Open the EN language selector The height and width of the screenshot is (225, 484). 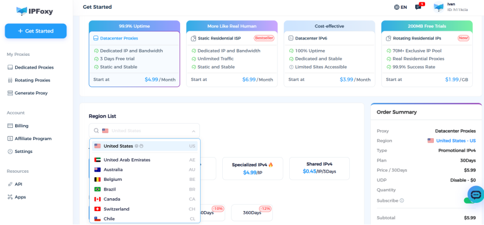(401, 7)
